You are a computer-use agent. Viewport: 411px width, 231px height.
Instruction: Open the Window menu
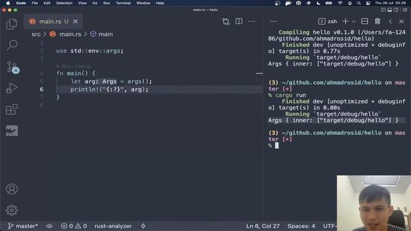tap(143, 3)
